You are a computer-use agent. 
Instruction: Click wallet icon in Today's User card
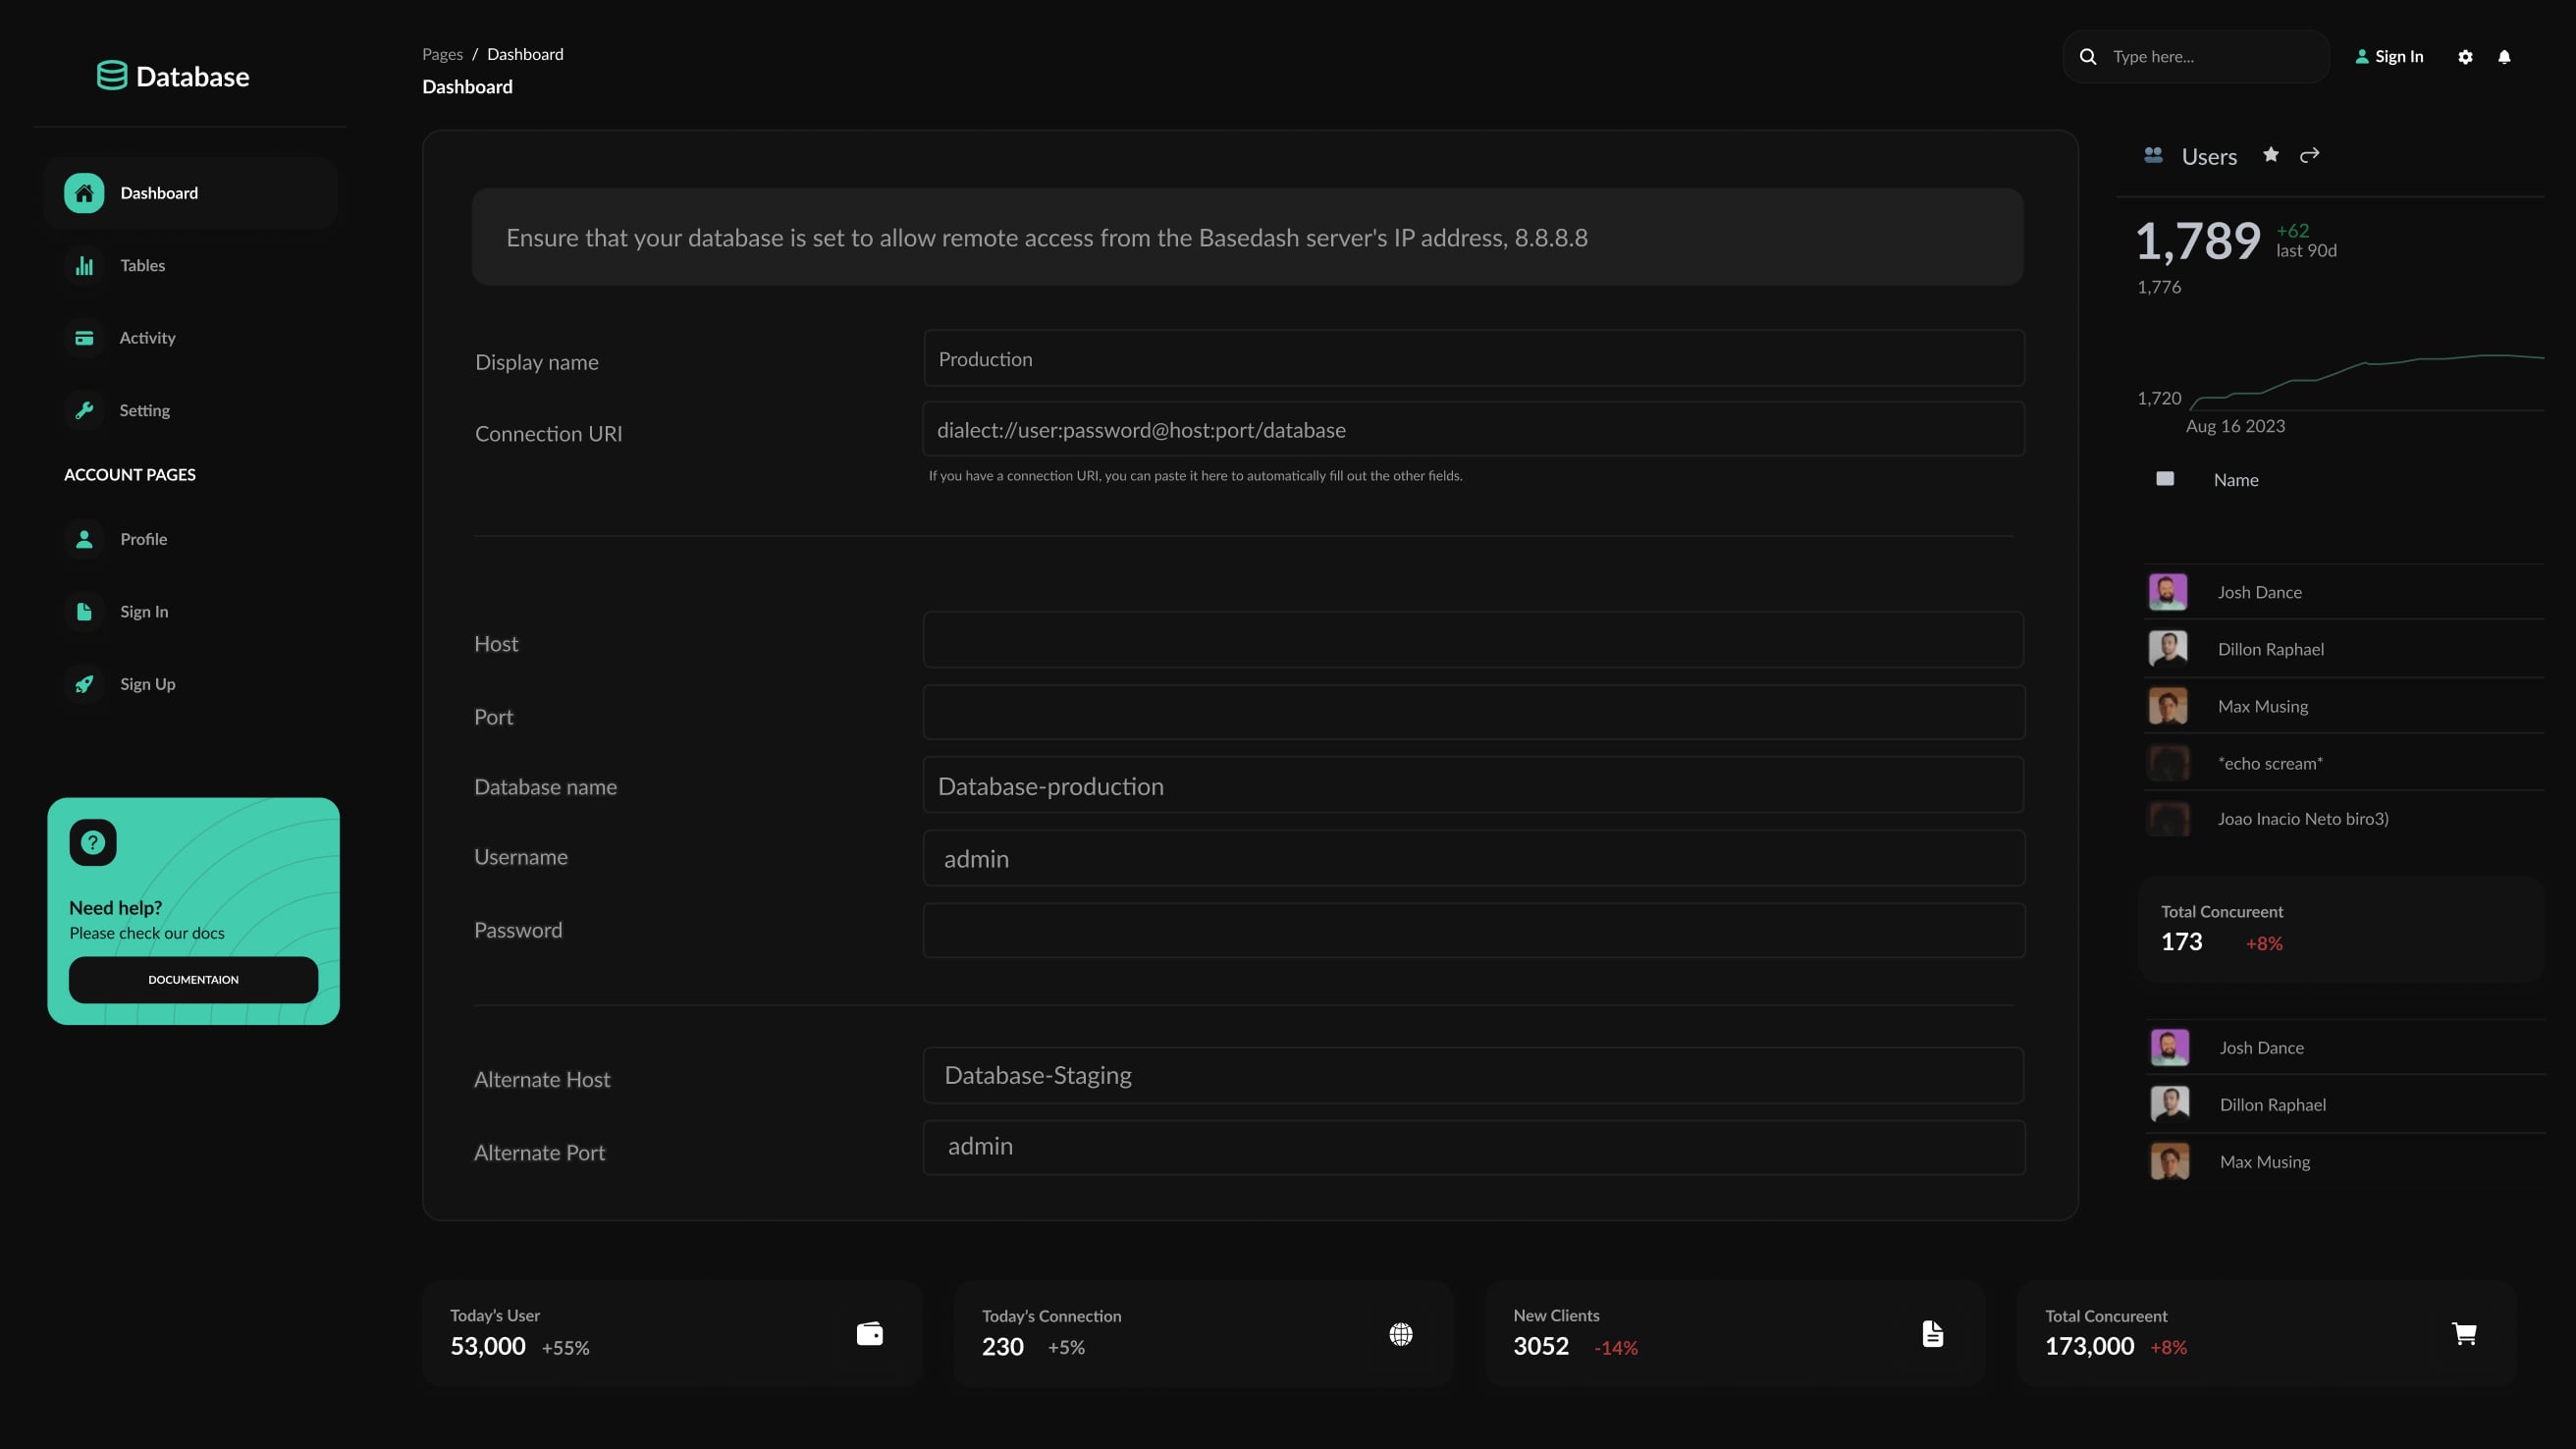[869, 1334]
